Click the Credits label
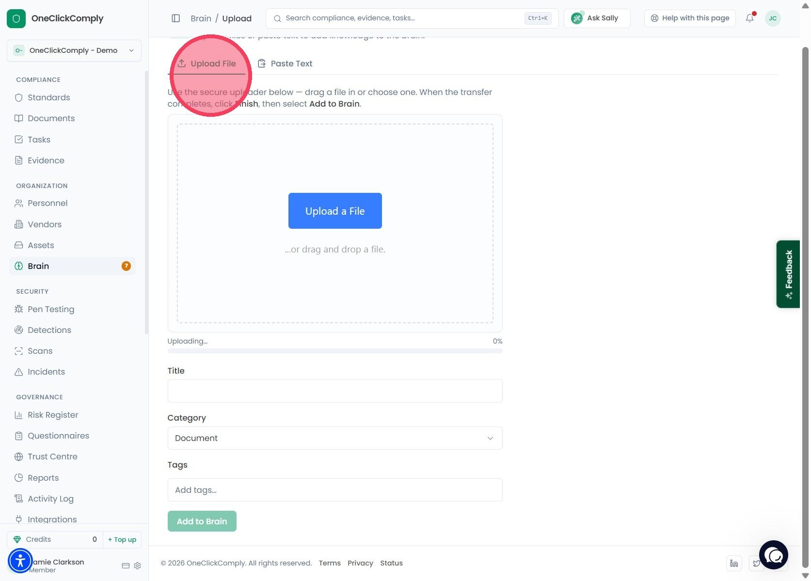Image resolution: width=811 pixels, height=581 pixels. pos(38,539)
